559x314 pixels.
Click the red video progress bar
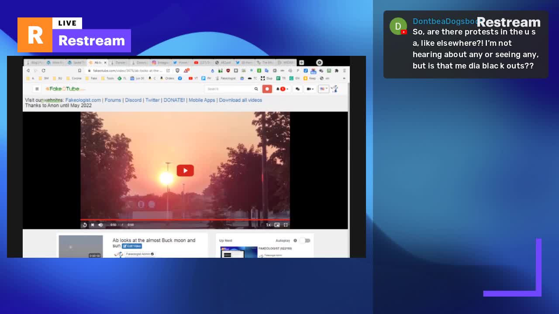185,220
